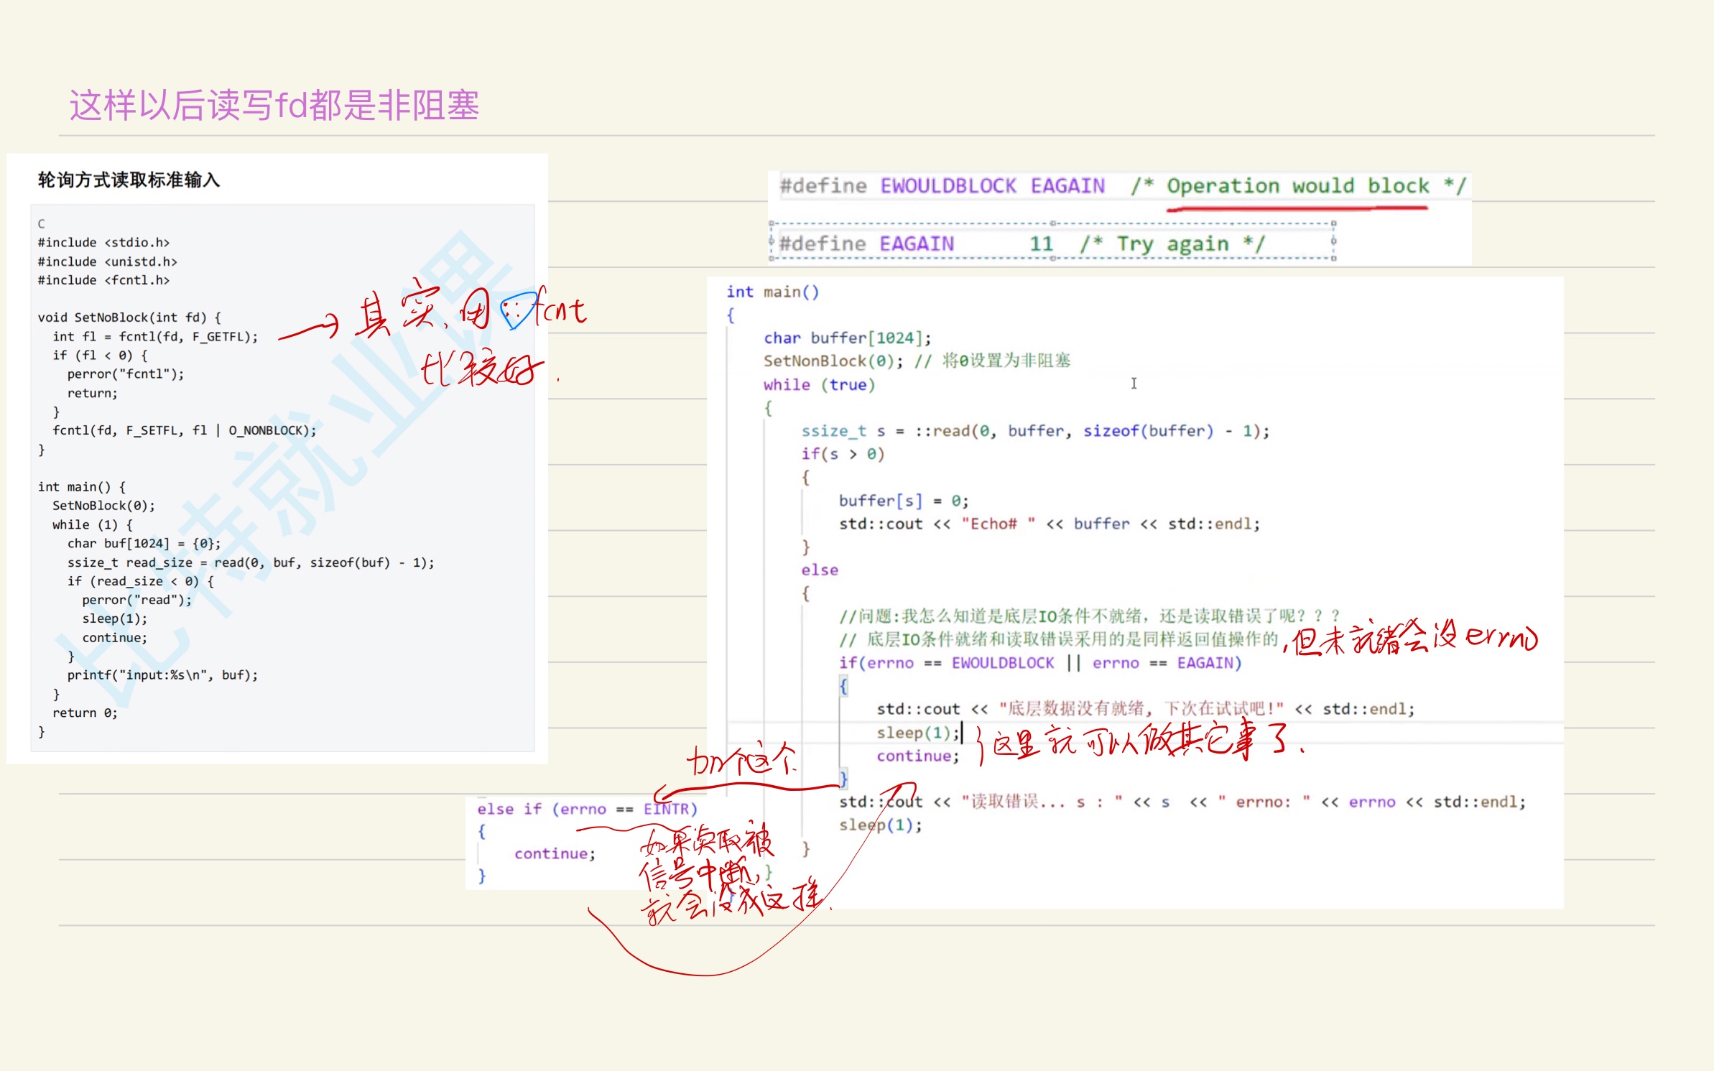Click the right-middle selection handle of EAGAIN box
Screen dimensions: 1714x1071
click(1333, 241)
